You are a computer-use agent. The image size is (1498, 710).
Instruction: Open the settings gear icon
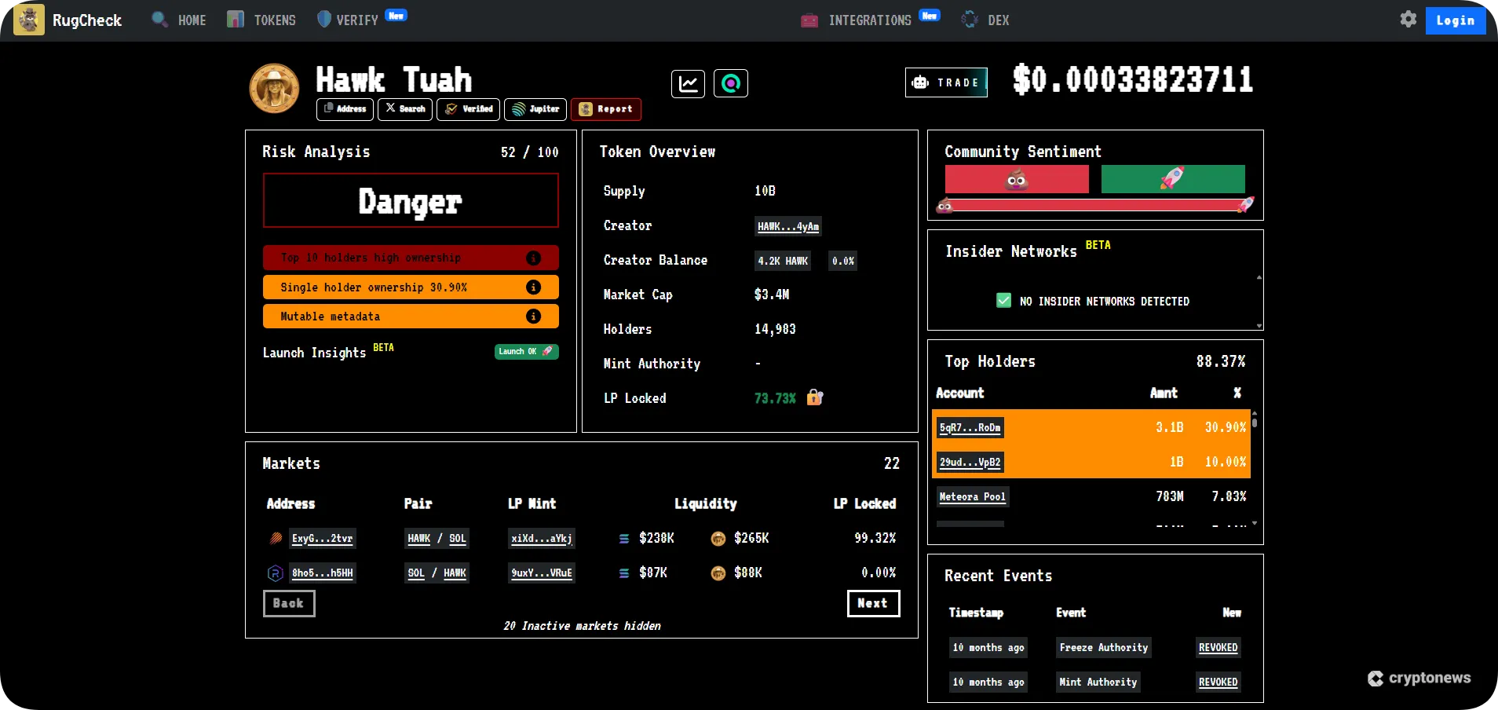coord(1408,20)
